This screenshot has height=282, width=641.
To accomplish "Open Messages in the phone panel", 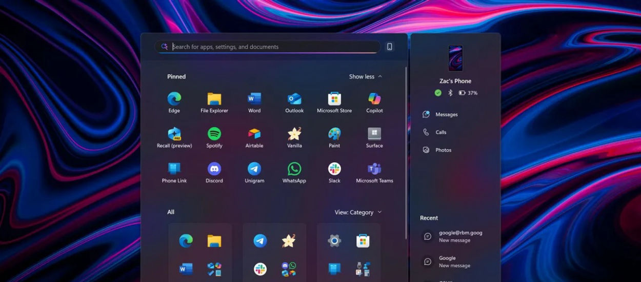I will pos(446,114).
